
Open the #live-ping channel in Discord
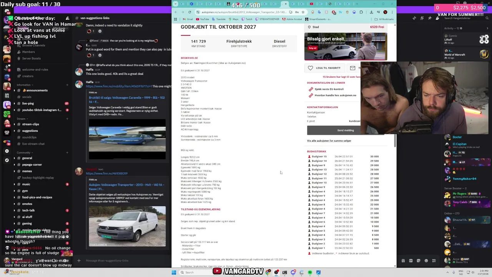pos(28,103)
